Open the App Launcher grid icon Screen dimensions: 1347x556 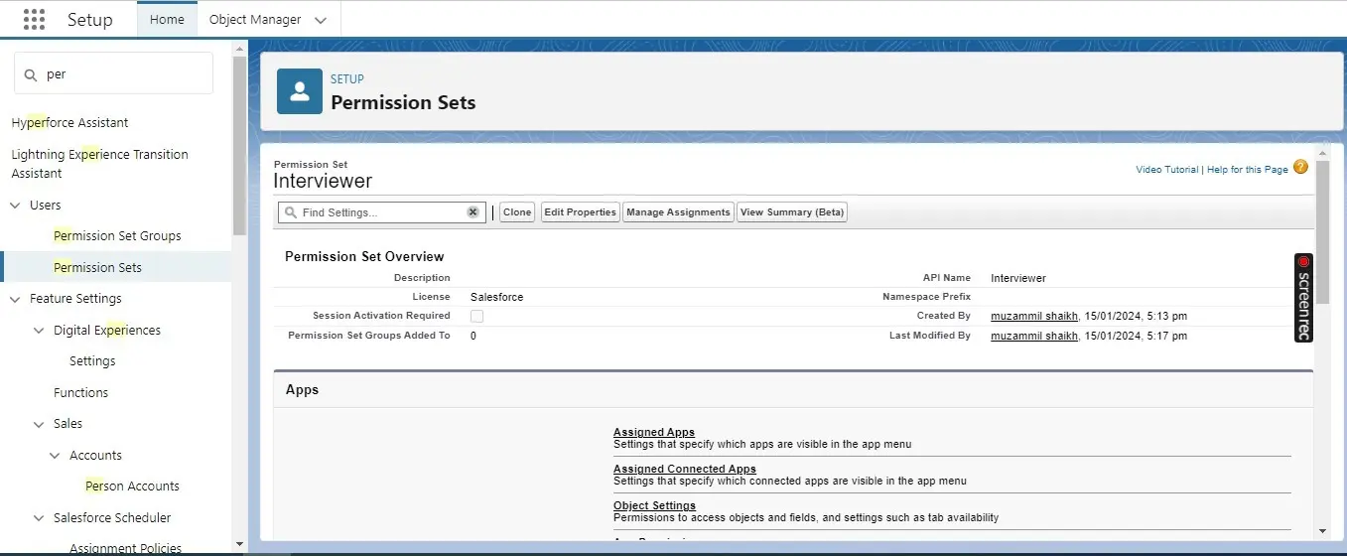[x=34, y=20]
